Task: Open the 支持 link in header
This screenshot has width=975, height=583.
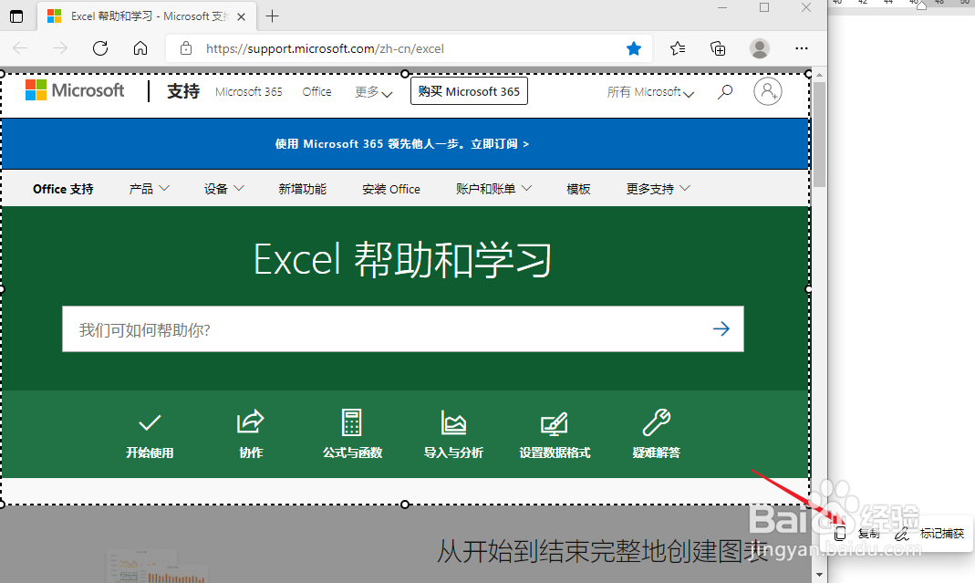Action: pos(183,91)
